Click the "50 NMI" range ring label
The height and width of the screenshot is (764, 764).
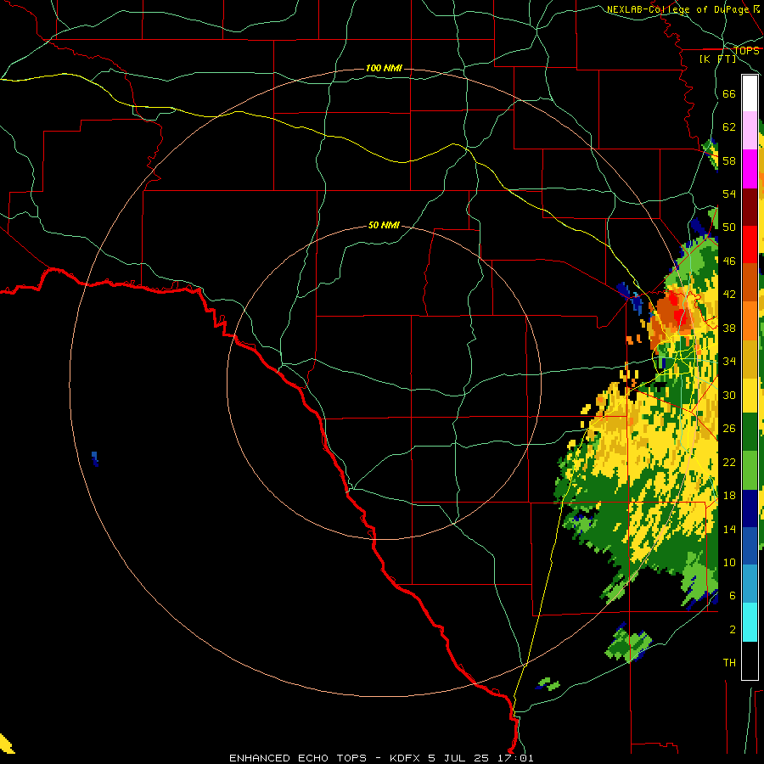point(384,225)
